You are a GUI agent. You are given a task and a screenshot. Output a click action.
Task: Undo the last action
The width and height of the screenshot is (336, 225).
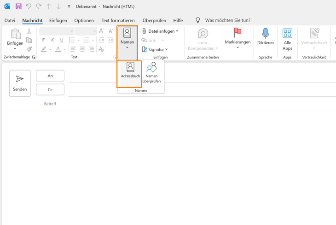point(29,6)
